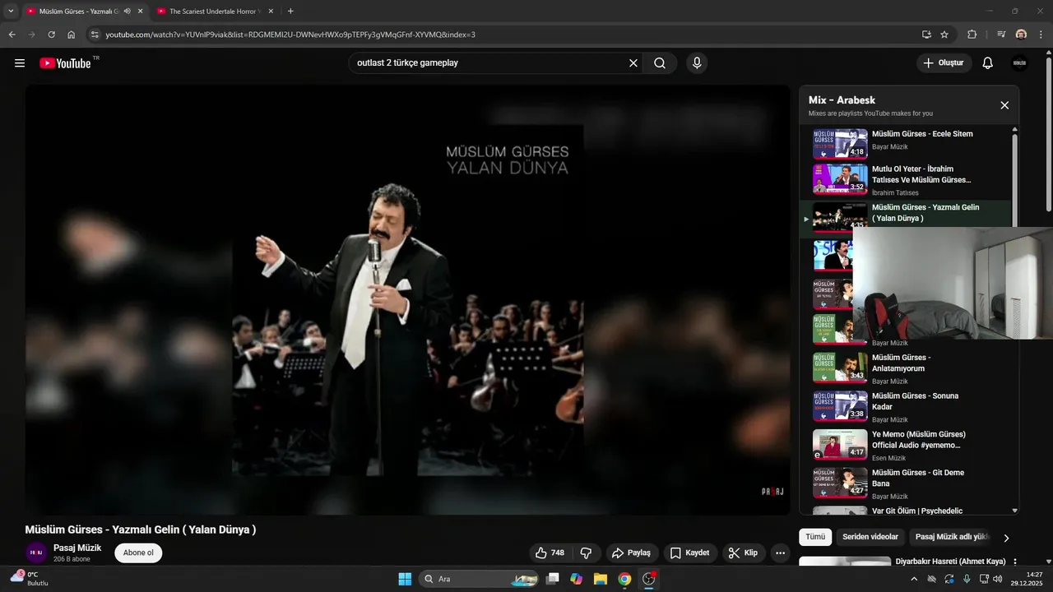Image resolution: width=1053 pixels, height=592 pixels.
Task: Mute the Müslüm Gürses tab speaker icon
Action: coord(128,12)
